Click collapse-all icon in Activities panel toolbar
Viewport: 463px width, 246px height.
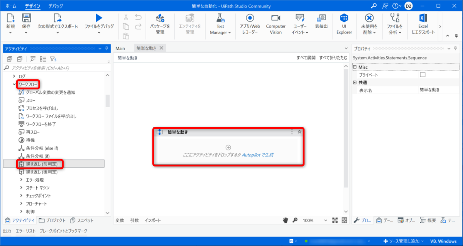[x=19, y=59]
